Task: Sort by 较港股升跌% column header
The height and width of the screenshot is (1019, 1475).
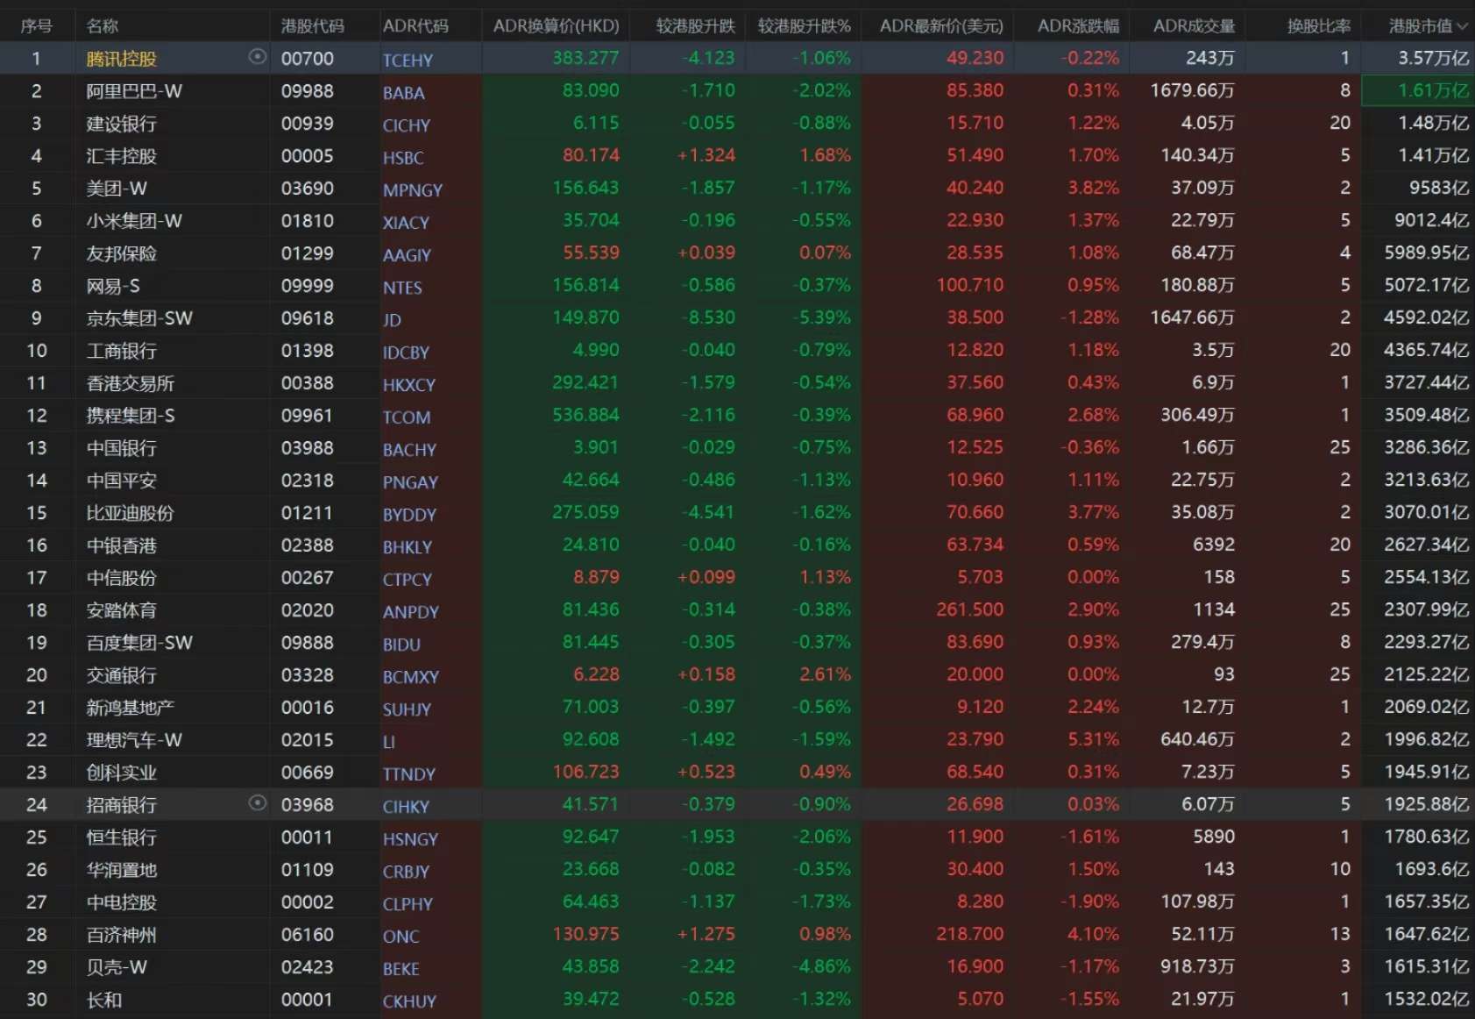Action: click(805, 26)
